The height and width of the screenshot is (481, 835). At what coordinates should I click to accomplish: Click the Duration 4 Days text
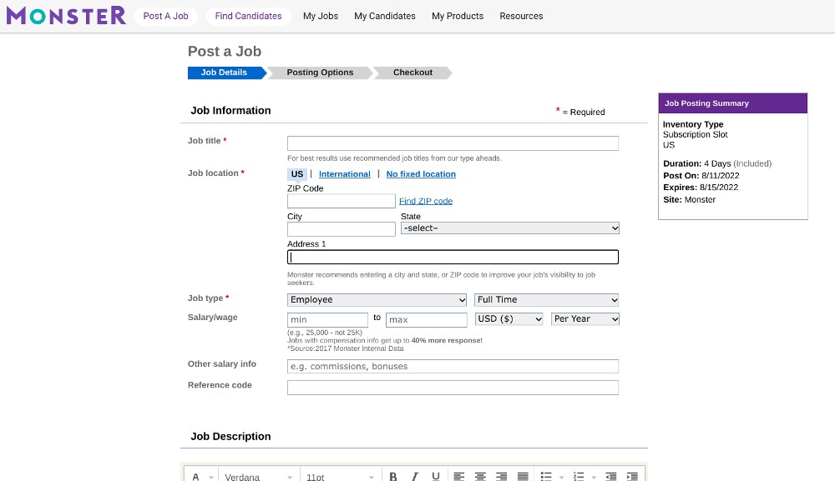717,163
